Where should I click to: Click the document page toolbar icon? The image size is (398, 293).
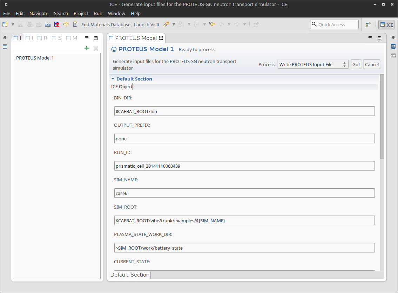(x=75, y=25)
